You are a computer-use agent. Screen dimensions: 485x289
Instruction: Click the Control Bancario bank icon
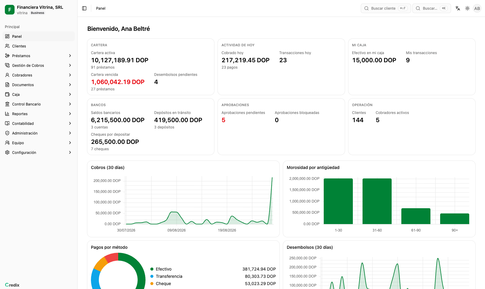click(x=7, y=104)
